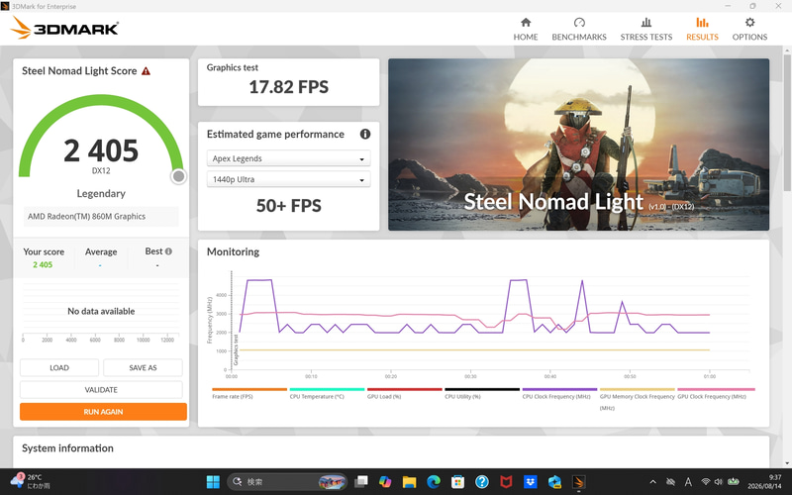Click the taskbar icon beside Dropbox

click(554, 482)
